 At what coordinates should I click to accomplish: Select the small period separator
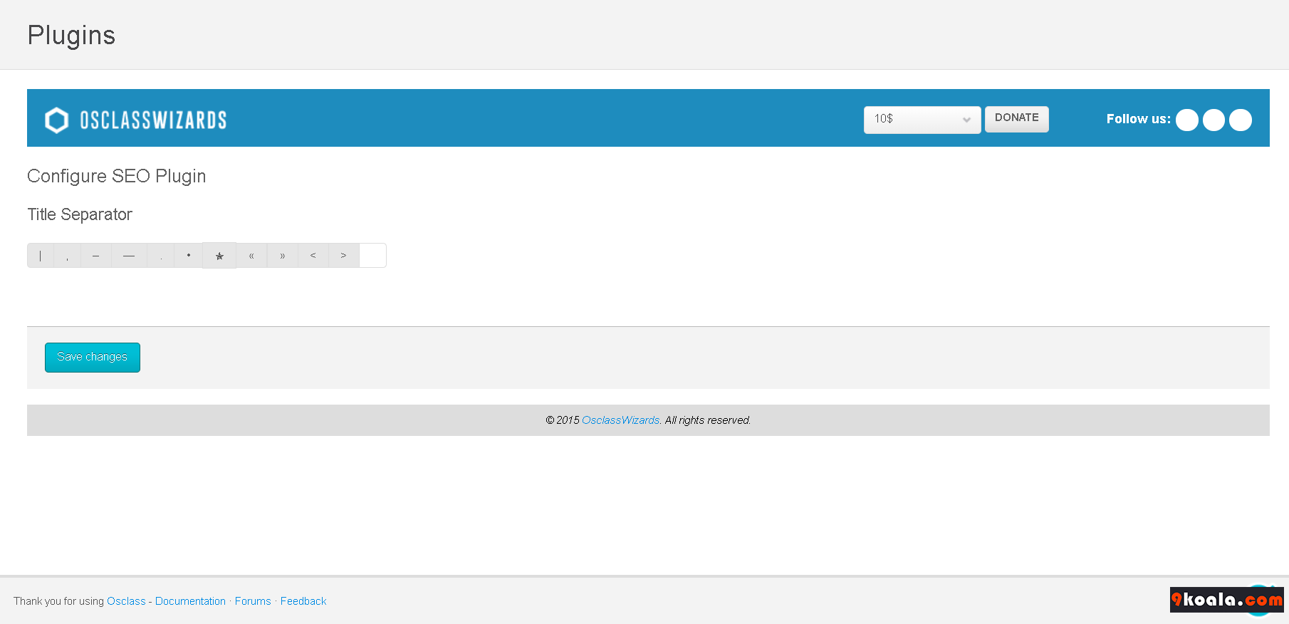click(161, 256)
